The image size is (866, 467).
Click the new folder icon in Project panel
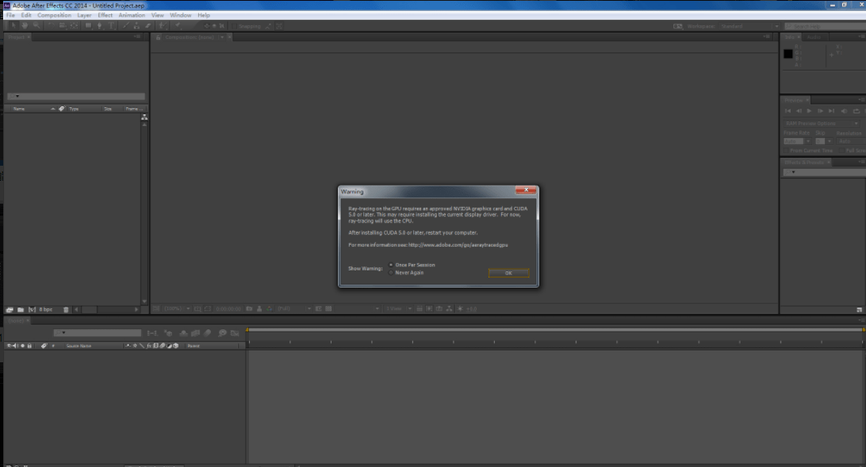point(21,310)
